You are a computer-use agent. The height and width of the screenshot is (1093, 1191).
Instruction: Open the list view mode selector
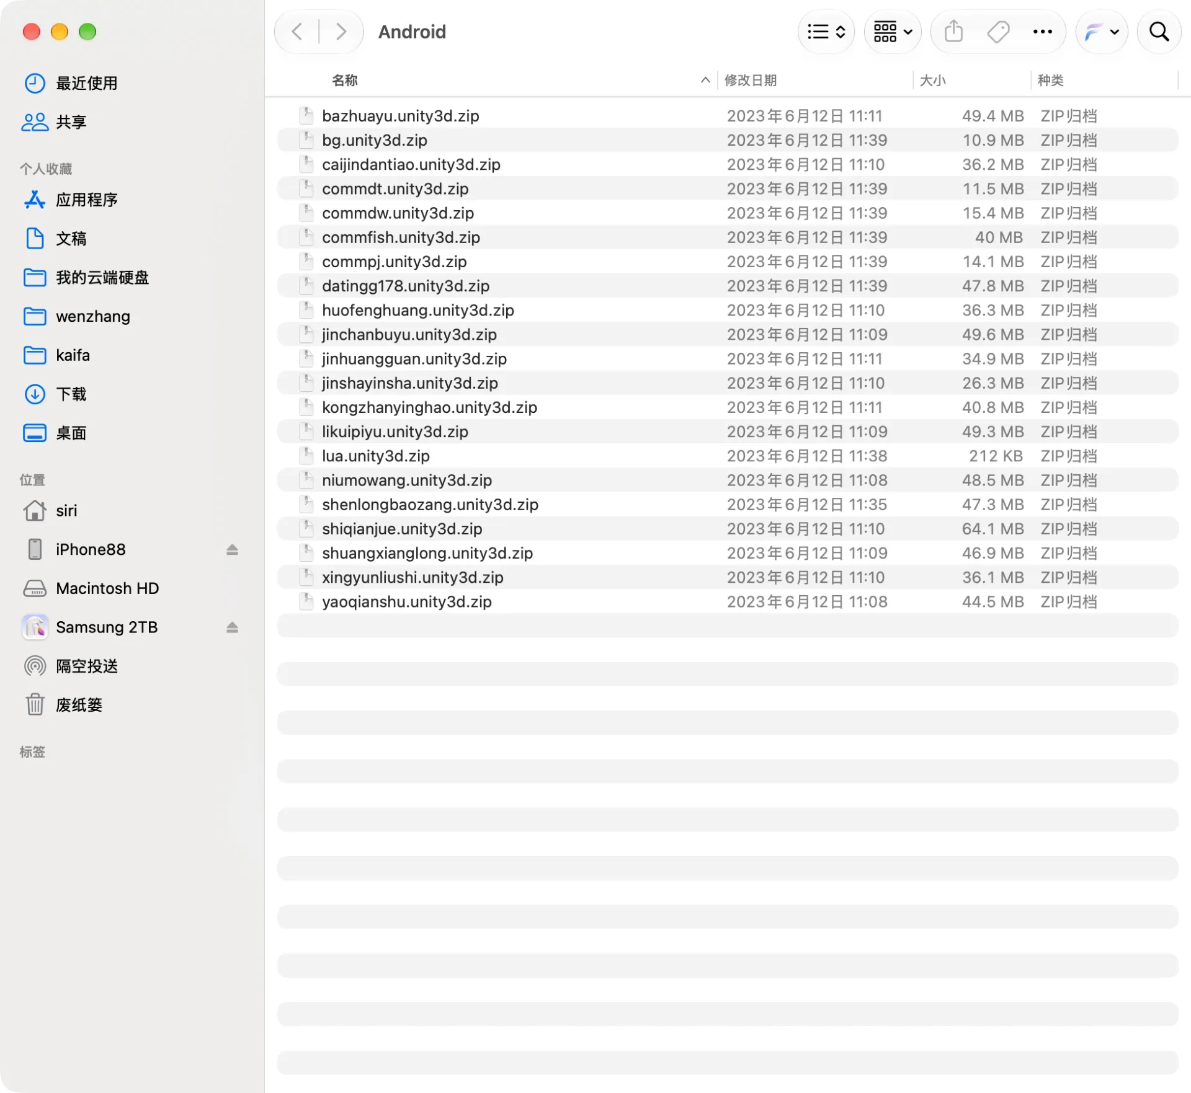[826, 32]
